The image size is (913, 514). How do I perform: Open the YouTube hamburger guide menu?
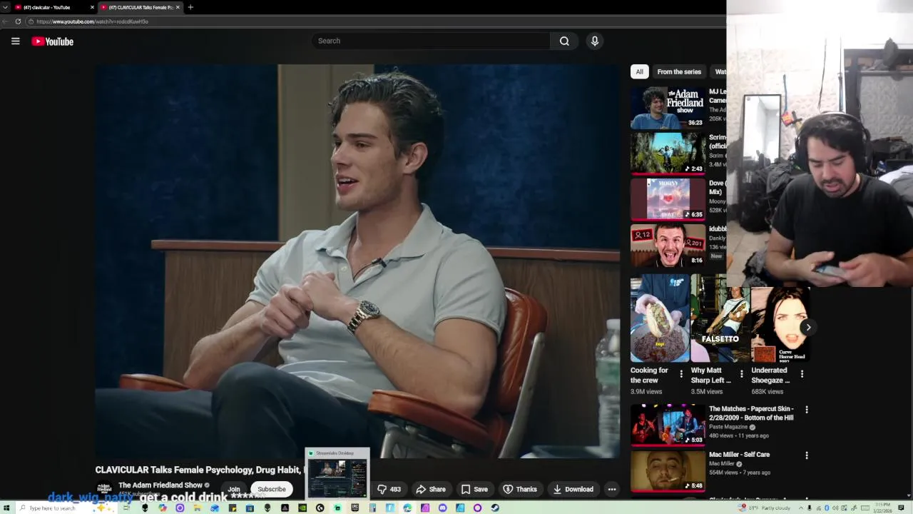coord(15,41)
